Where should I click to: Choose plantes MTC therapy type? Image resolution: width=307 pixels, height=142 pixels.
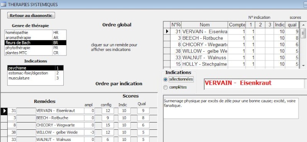(35, 53)
